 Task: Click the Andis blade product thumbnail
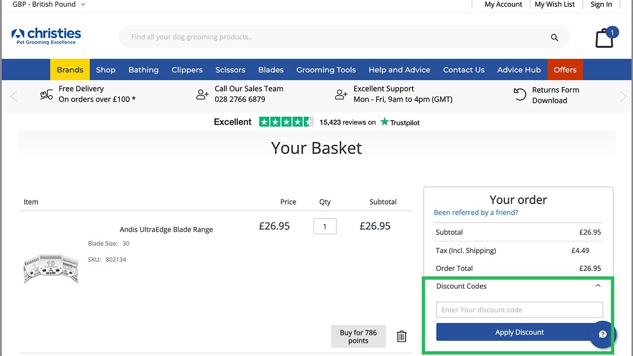click(51, 268)
